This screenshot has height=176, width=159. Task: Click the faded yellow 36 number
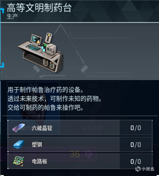(x=75, y=154)
